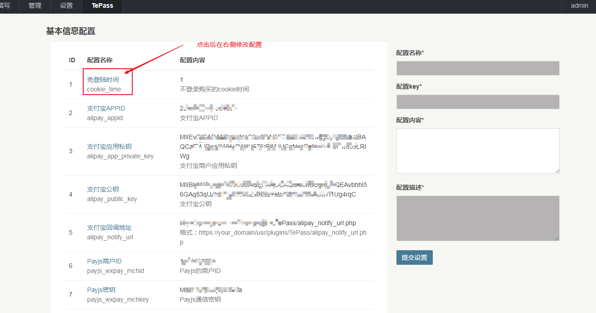The height and width of the screenshot is (313, 596).
Task: Click the admin user link
Action: pyautogui.click(x=579, y=6)
